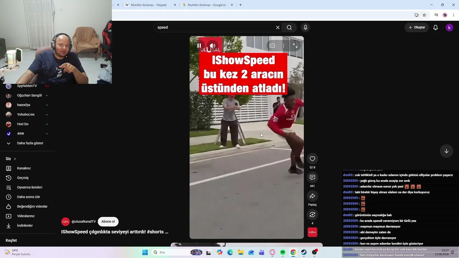The image size is (459, 258).
Task: Open the account avatar menu
Action: coord(449,27)
